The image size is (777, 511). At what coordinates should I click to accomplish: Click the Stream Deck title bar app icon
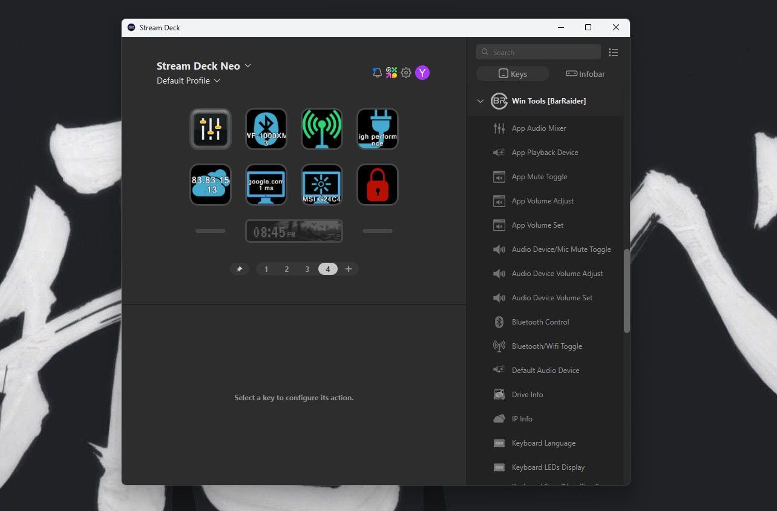pos(131,27)
